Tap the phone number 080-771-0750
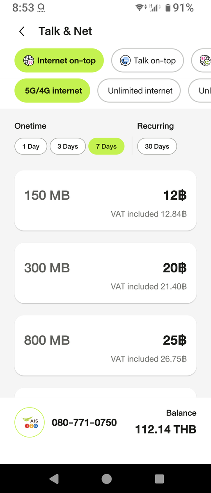The image size is (211, 493). [84, 422]
